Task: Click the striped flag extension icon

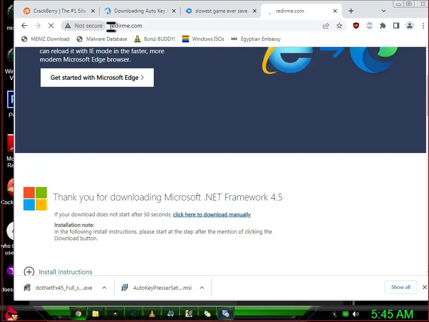Action: [370, 26]
